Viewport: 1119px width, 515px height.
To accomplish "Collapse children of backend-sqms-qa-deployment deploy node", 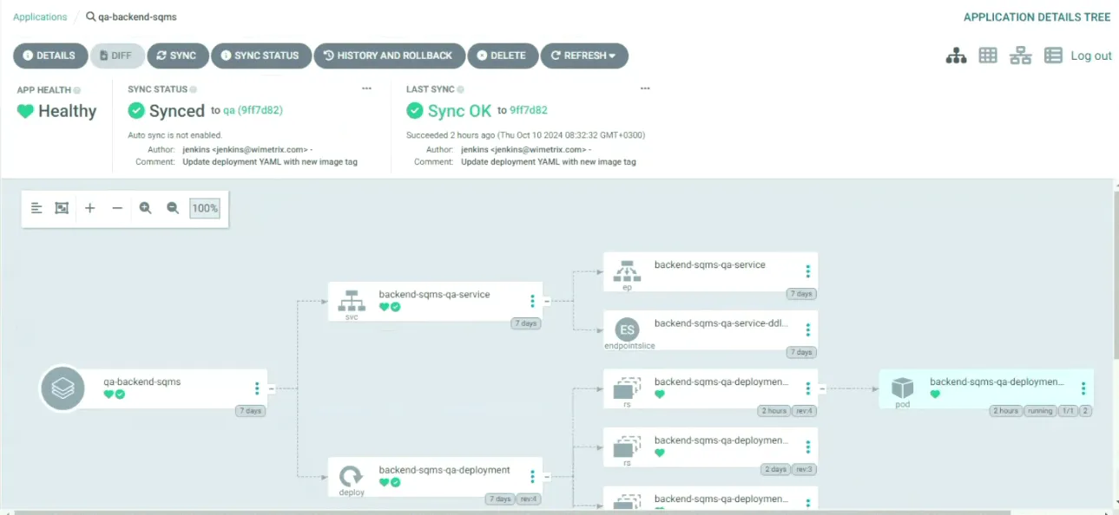I will tap(547, 477).
